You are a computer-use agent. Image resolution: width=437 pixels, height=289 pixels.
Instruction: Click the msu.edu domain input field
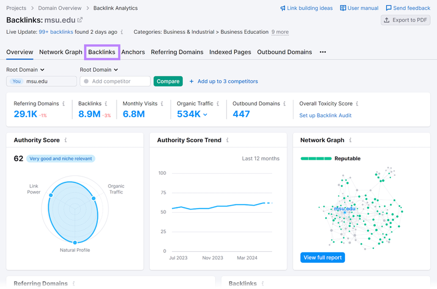tap(41, 81)
